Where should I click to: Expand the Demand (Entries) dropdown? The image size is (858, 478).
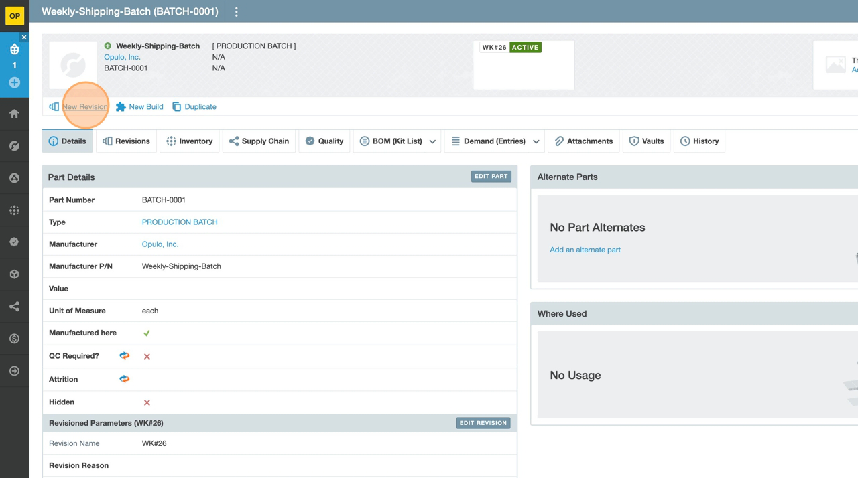pyautogui.click(x=536, y=141)
